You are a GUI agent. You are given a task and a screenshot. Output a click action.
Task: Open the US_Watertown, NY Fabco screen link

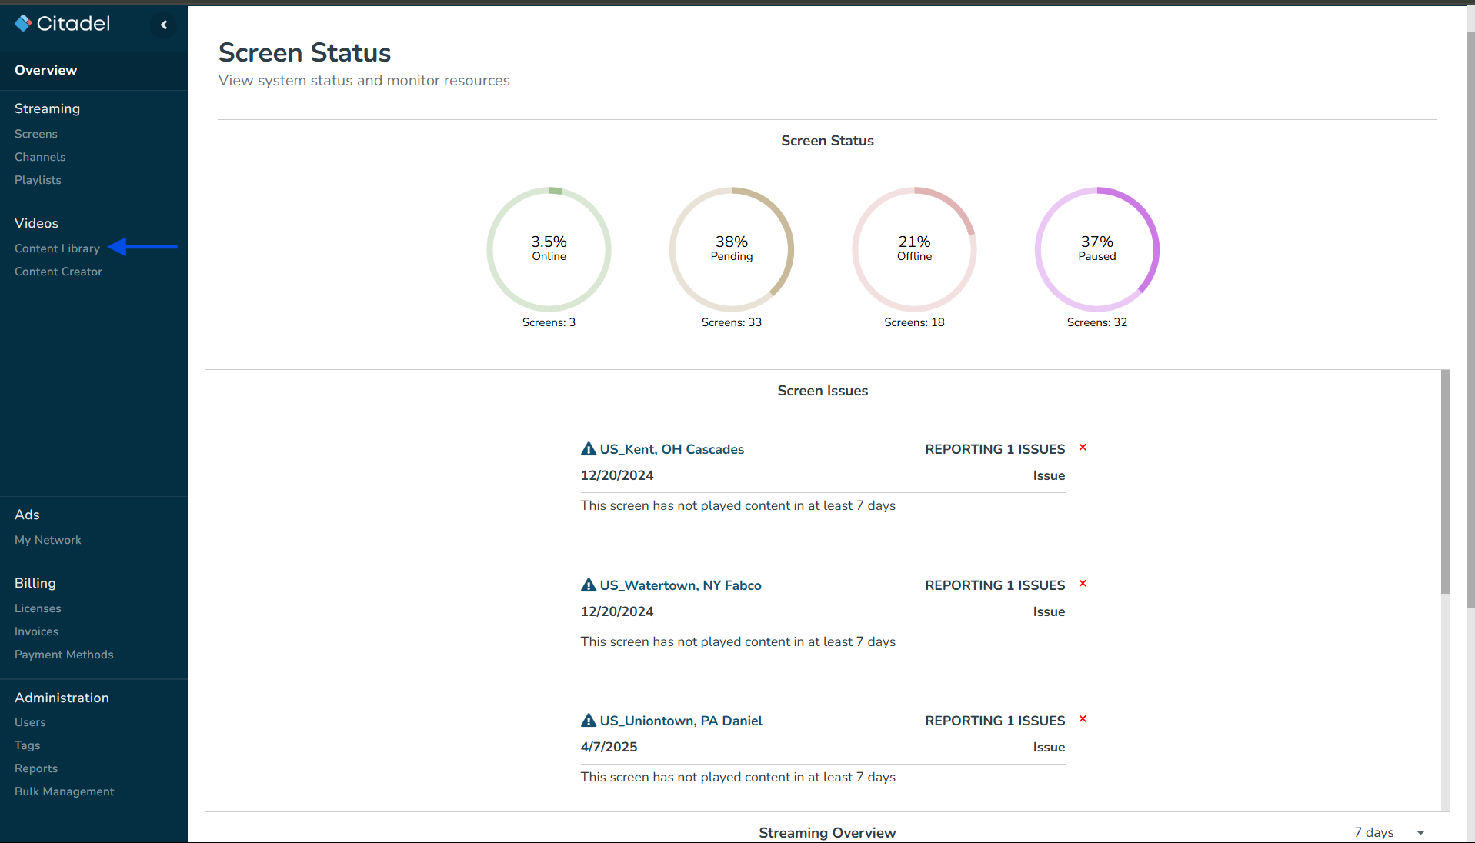680,585
